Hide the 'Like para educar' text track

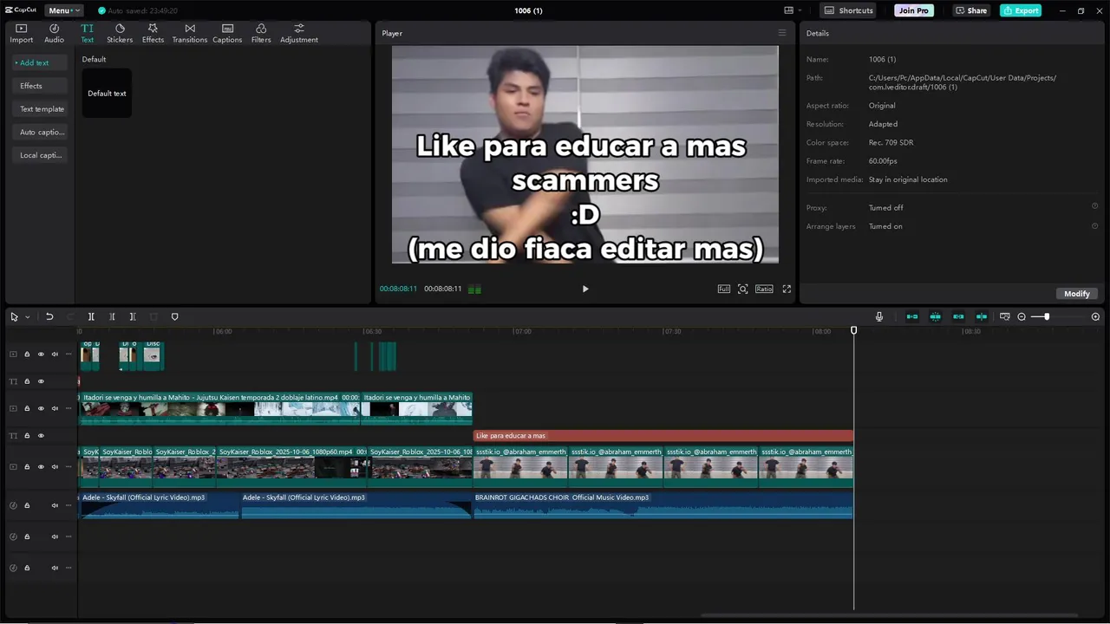click(x=41, y=435)
